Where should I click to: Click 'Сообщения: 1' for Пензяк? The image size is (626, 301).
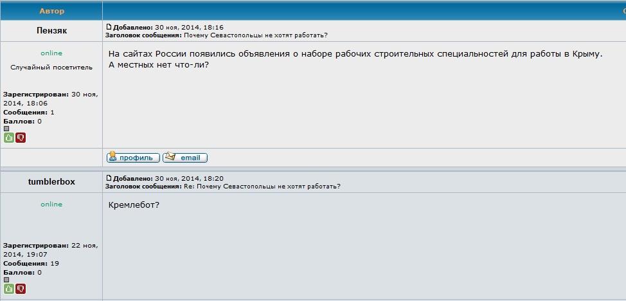(29, 113)
